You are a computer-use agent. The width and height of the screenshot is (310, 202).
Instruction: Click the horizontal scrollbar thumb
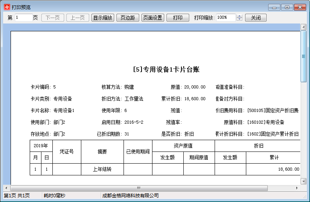pos(138,188)
